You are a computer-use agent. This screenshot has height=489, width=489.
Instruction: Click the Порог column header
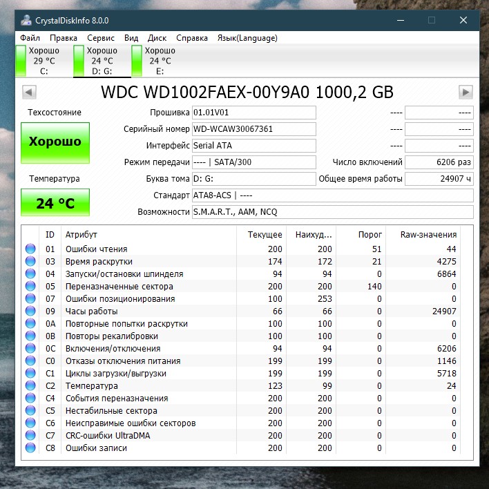361,235
